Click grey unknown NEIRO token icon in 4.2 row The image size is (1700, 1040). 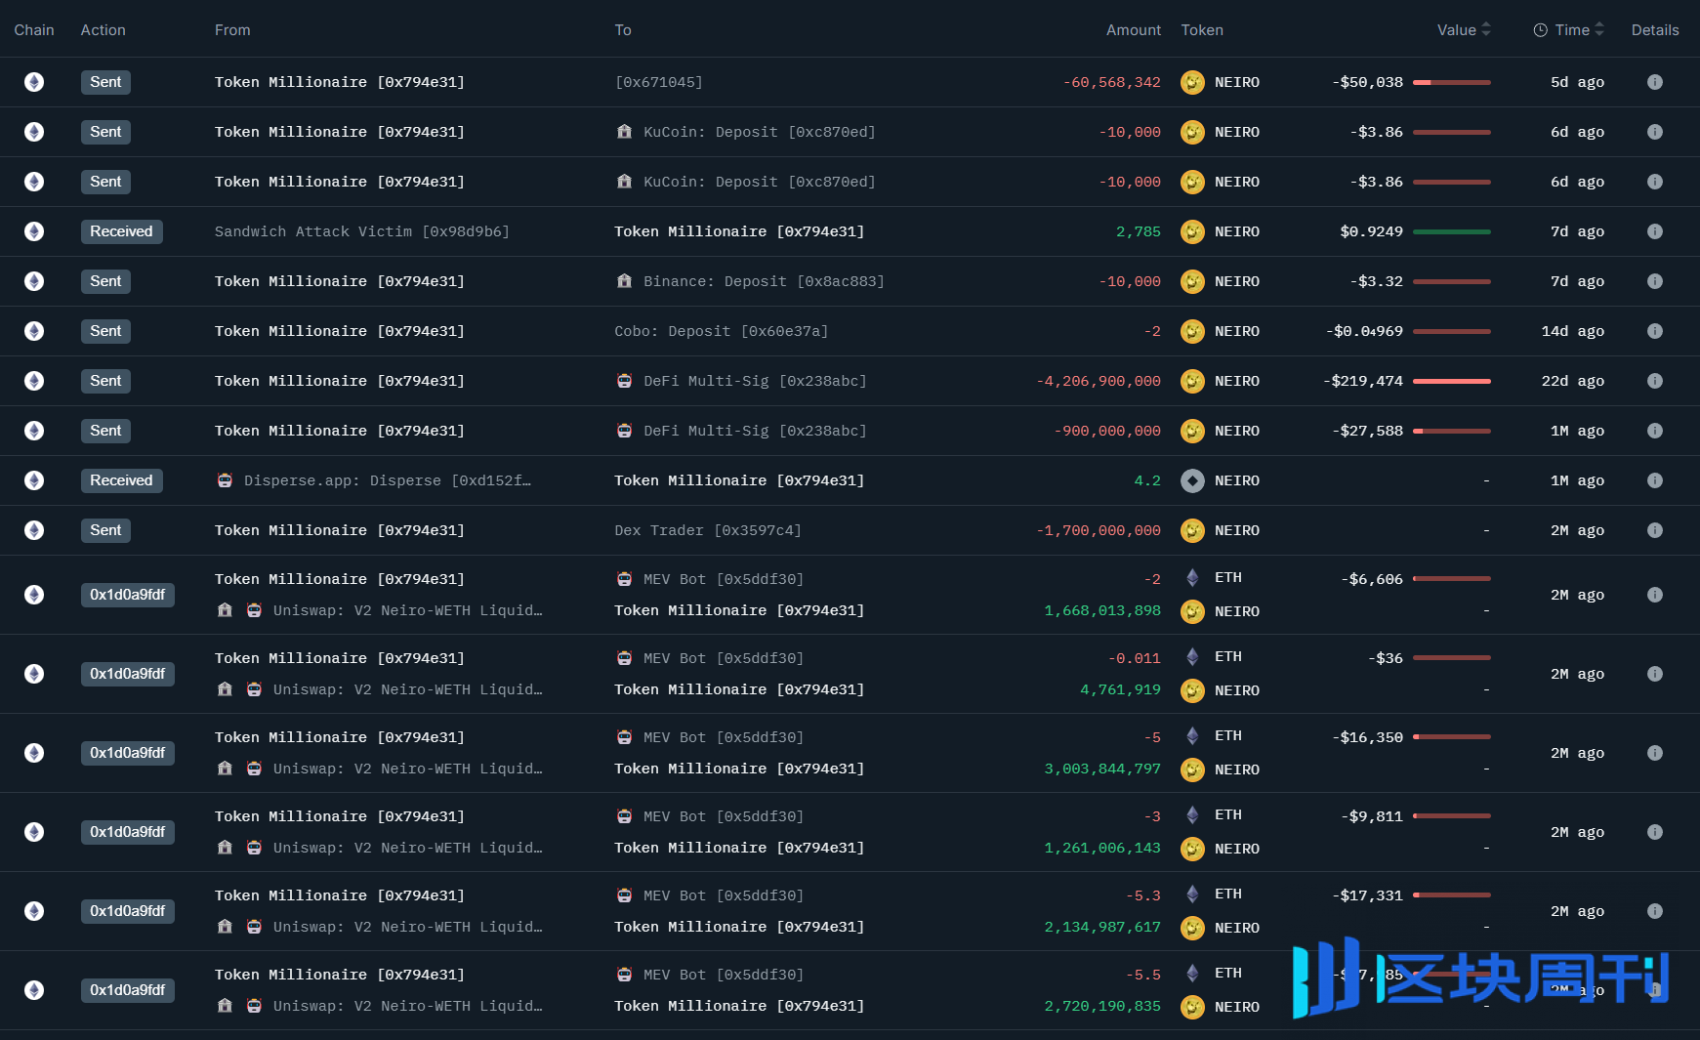coord(1192,480)
